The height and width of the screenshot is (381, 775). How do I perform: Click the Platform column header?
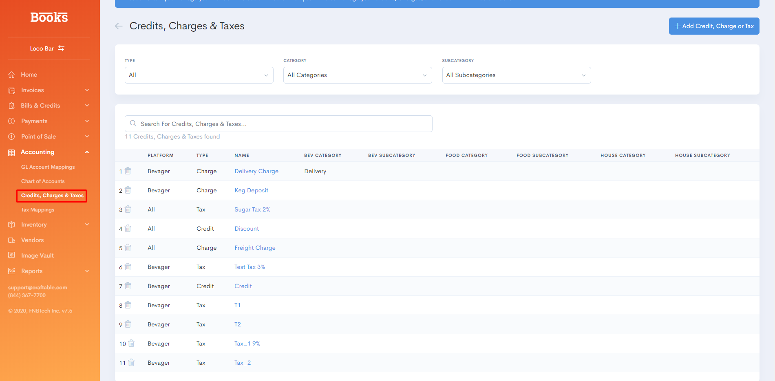[161, 155]
